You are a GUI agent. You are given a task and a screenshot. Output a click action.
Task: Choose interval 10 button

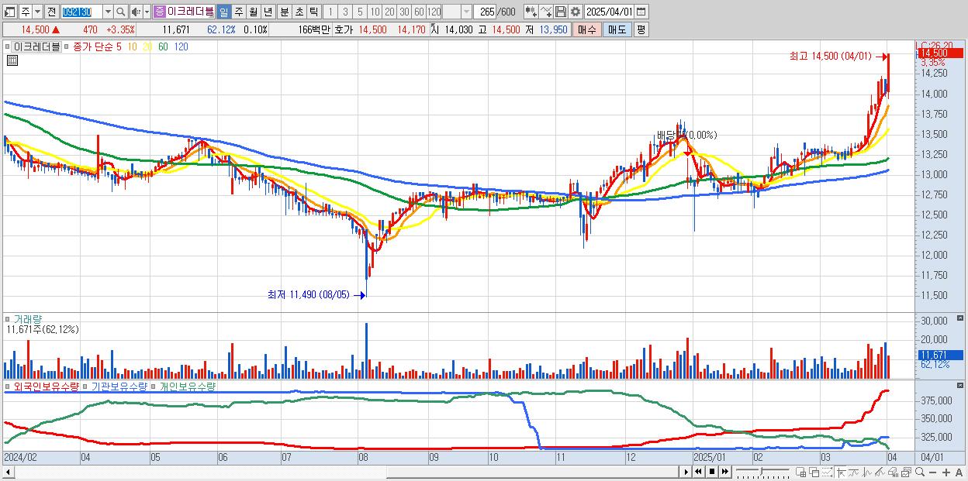pos(375,12)
